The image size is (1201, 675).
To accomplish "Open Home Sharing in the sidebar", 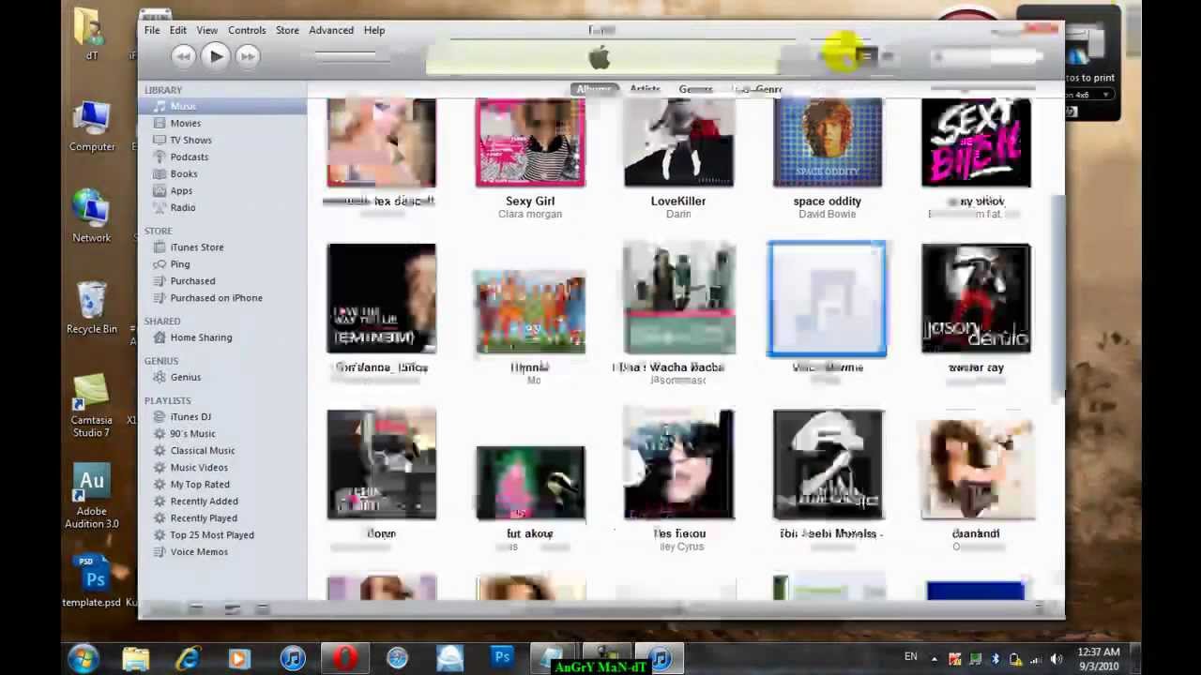I will pyautogui.click(x=222, y=337).
